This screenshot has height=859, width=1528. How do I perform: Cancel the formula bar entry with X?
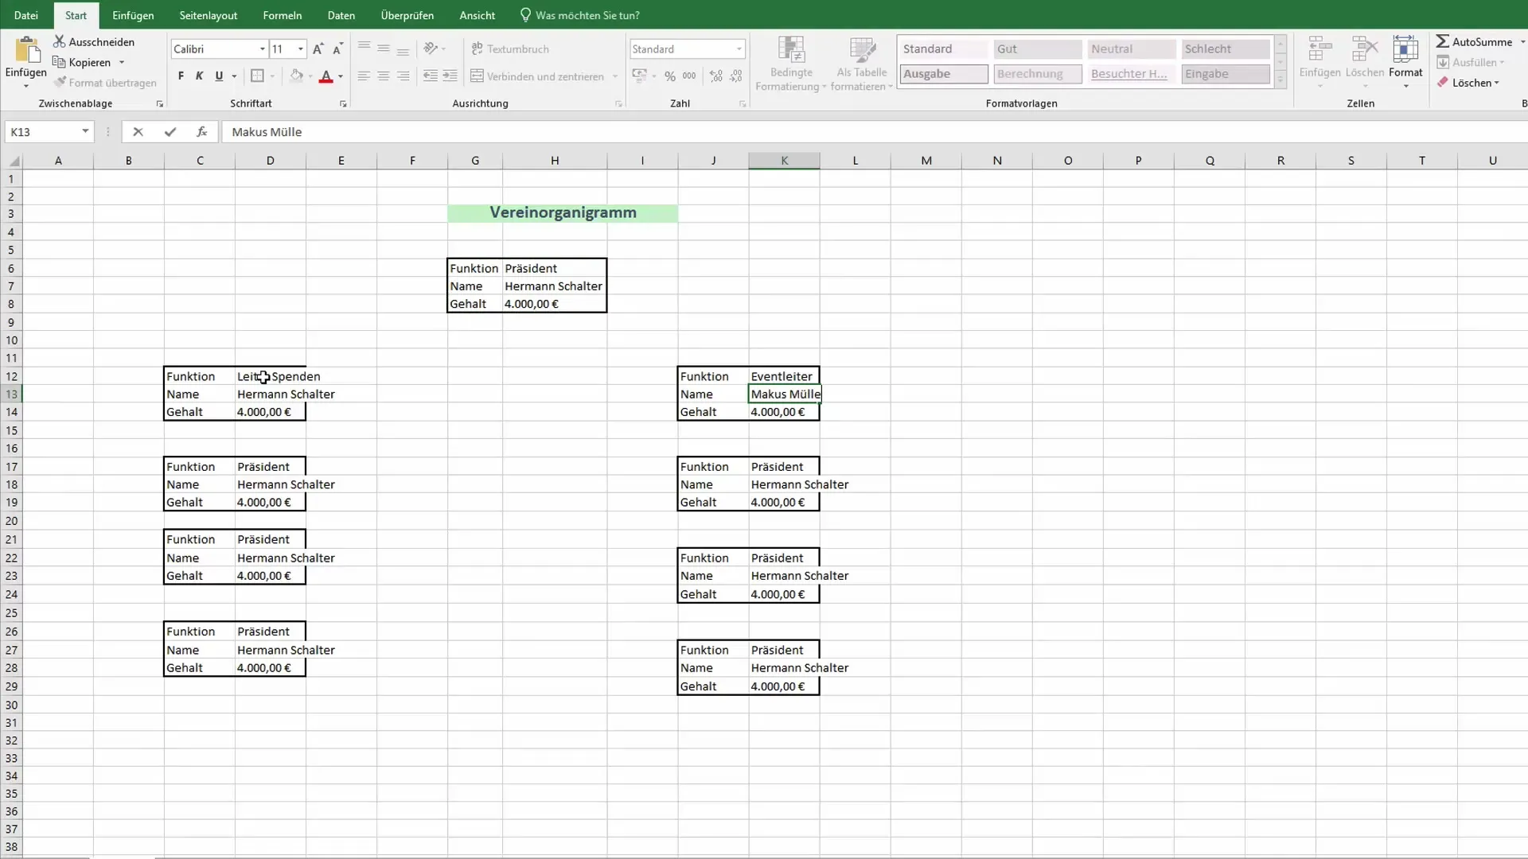[x=138, y=132]
